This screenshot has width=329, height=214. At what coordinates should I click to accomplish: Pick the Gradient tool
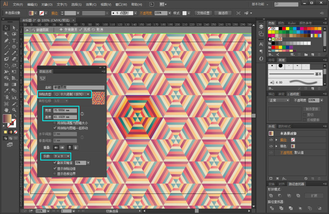[x=14, y=85]
